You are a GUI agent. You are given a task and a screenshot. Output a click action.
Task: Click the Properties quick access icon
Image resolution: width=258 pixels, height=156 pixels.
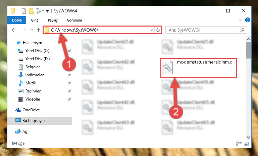click(x=24, y=11)
